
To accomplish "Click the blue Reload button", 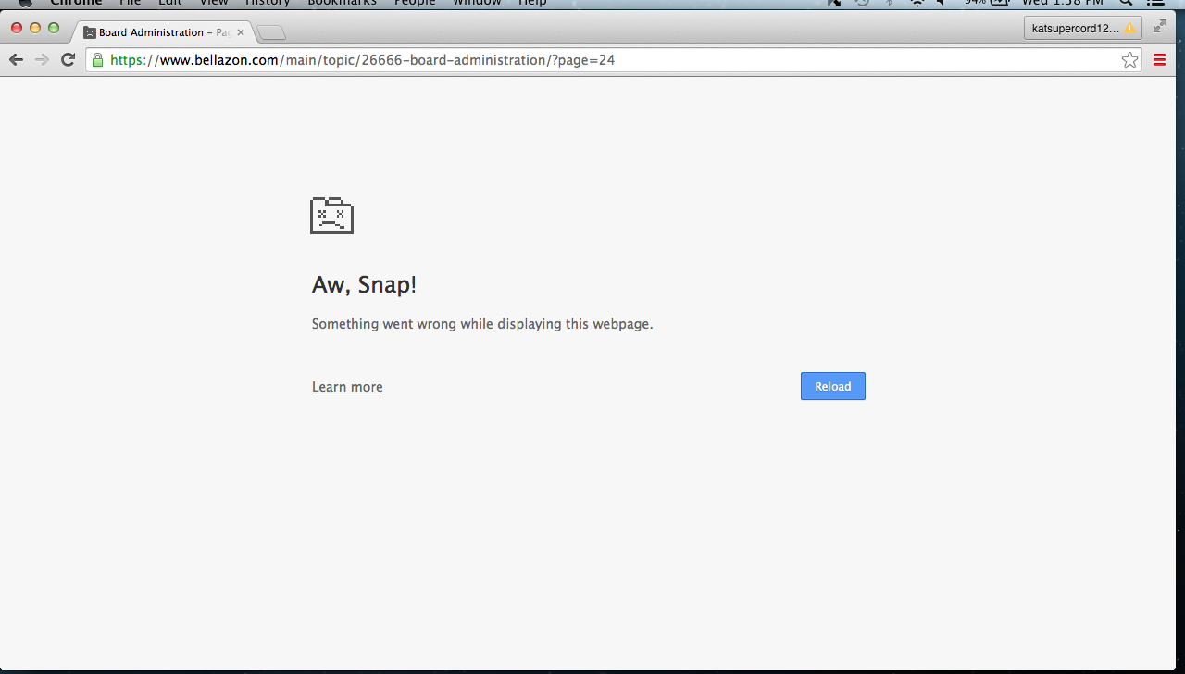I will 832,386.
